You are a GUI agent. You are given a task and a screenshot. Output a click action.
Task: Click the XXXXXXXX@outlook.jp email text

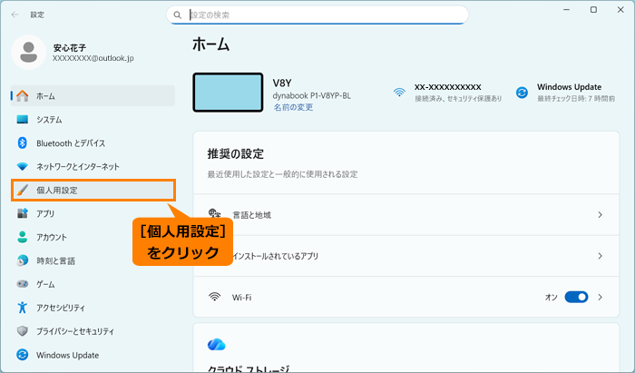coord(93,58)
